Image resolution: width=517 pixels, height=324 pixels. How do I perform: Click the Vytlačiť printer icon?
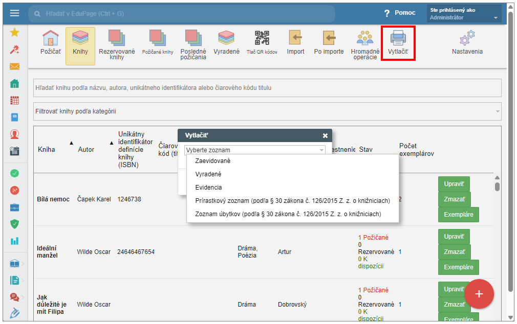coord(398,39)
